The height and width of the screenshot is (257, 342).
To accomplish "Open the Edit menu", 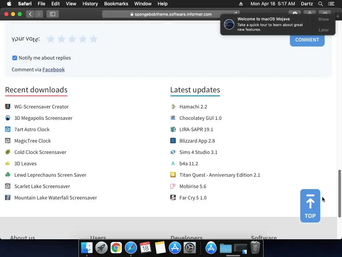I will [x=55, y=4].
